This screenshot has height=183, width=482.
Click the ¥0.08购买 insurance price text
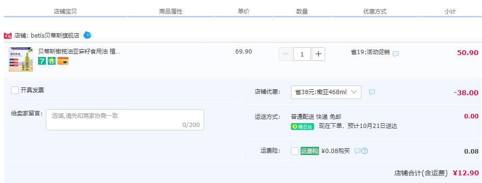[x=336, y=151]
